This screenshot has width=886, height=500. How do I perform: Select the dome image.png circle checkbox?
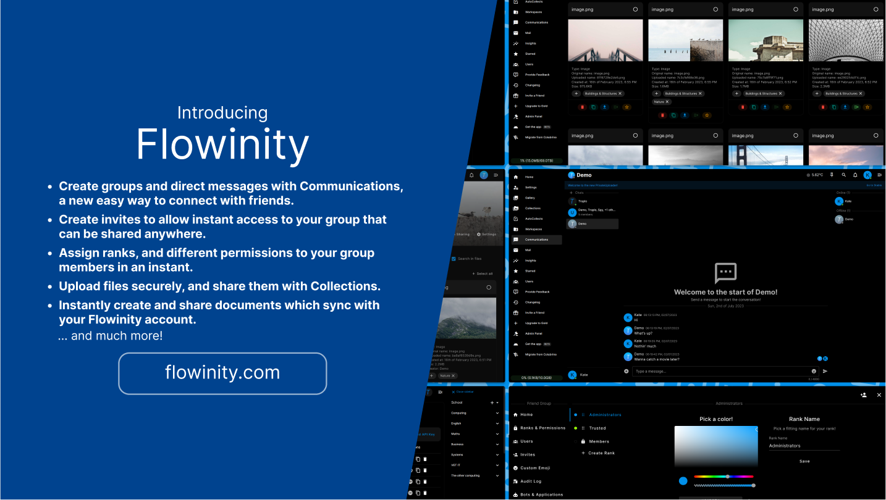click(x=876, y=9)
